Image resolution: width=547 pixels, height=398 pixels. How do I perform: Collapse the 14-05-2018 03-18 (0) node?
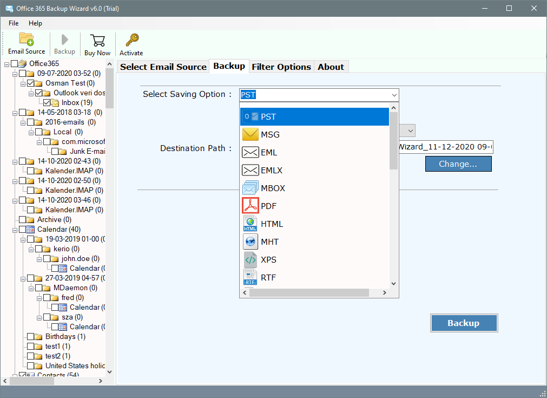pos(15,113)
